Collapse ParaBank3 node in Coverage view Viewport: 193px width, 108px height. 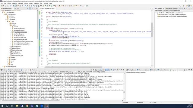(156, 13)
